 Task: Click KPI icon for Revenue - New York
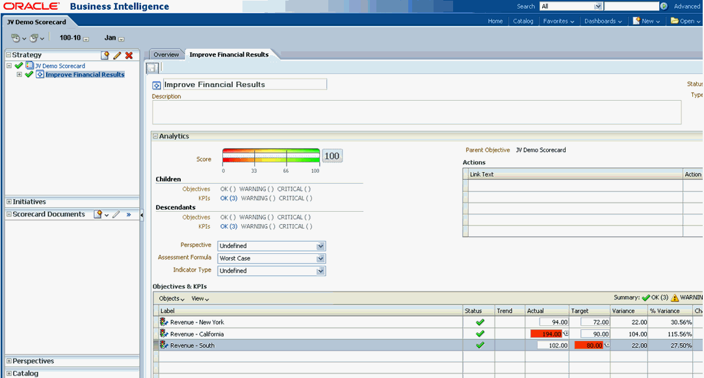[164, 322]
